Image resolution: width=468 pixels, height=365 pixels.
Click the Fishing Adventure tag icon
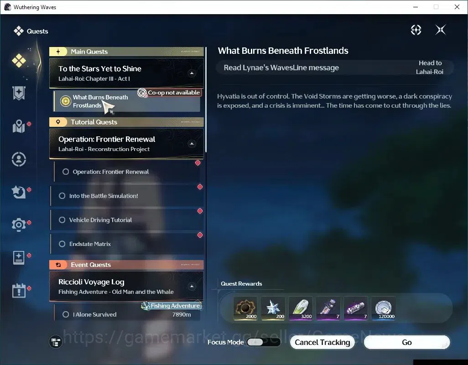point(146,306)
